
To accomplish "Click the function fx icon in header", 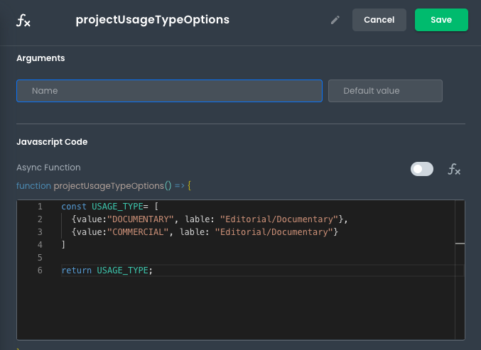I will point(23,20).
